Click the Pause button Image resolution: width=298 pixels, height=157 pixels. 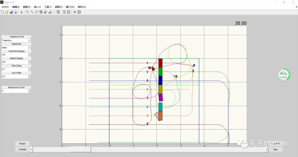(x=22, y=144)
